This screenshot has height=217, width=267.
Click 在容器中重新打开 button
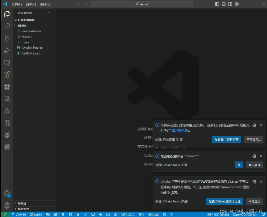(x=226, y=140)
